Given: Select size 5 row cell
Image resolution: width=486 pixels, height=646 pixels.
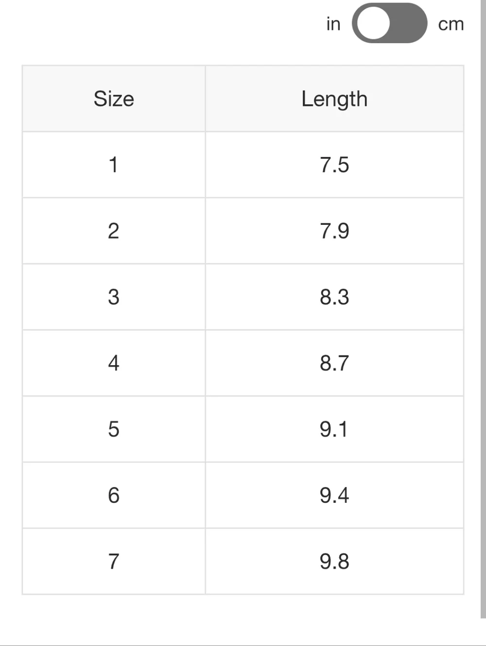Looking at the screenshot, I should click(x=114, y=429).
